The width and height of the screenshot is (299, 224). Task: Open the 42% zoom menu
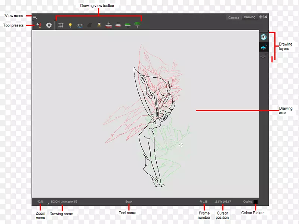click(40, 202)
